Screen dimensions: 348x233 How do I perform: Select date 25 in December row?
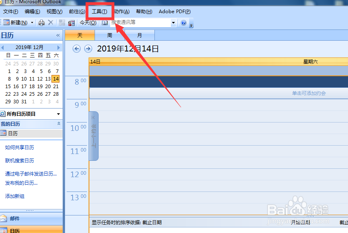32,94
